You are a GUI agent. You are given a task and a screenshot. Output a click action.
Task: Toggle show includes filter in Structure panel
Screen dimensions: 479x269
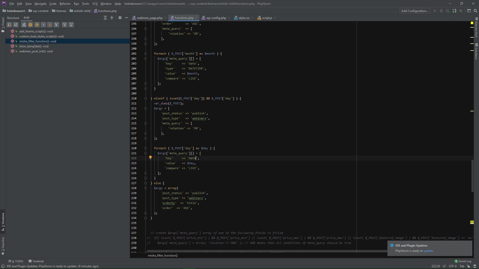[24, 25]
